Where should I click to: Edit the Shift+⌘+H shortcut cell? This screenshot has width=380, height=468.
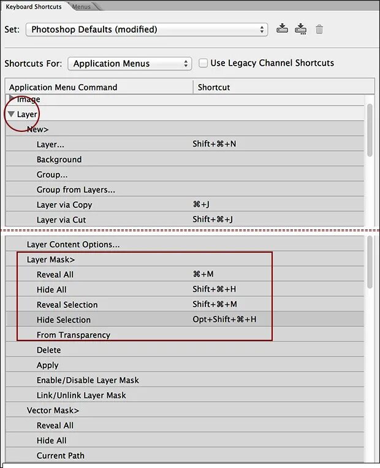(214, 289)
